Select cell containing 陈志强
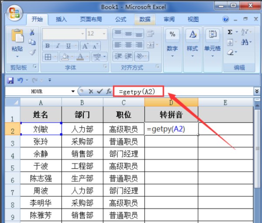This screenshot has height=223, width=262. 41,178
